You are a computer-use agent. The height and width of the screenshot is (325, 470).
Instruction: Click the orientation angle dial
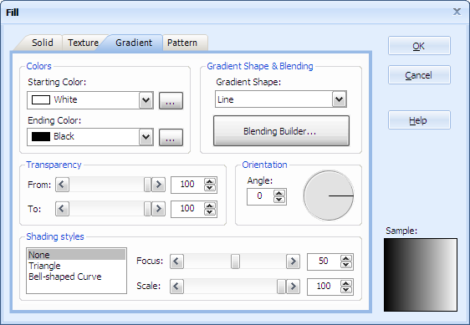pyautogui.click(x=329, y=196)
